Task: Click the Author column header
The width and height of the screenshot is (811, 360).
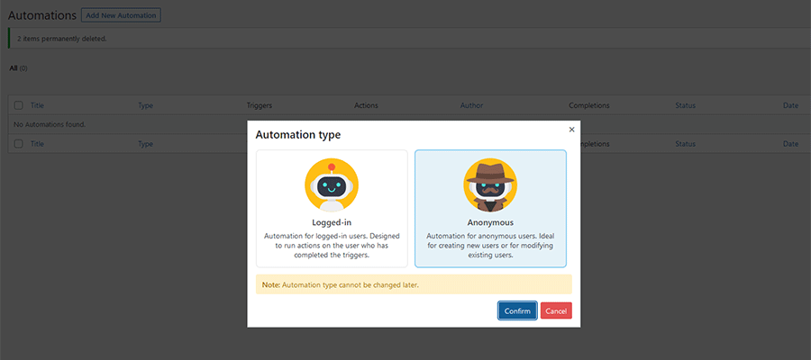Action: pyautogui.click(x=471, y=105)
